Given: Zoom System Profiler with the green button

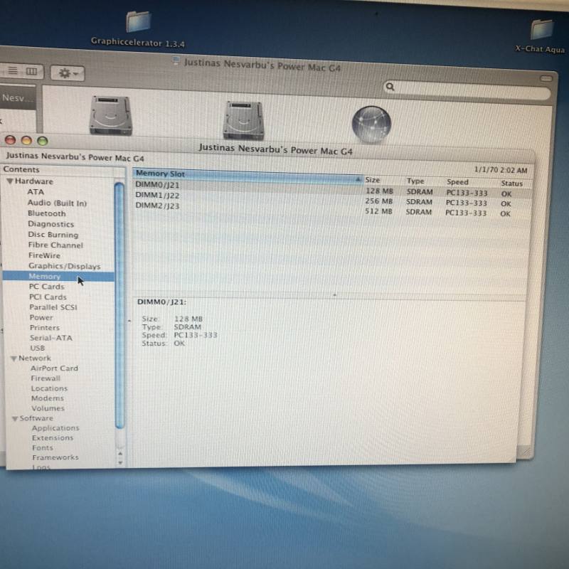Looking at the screenshot, I should [43, 141].
